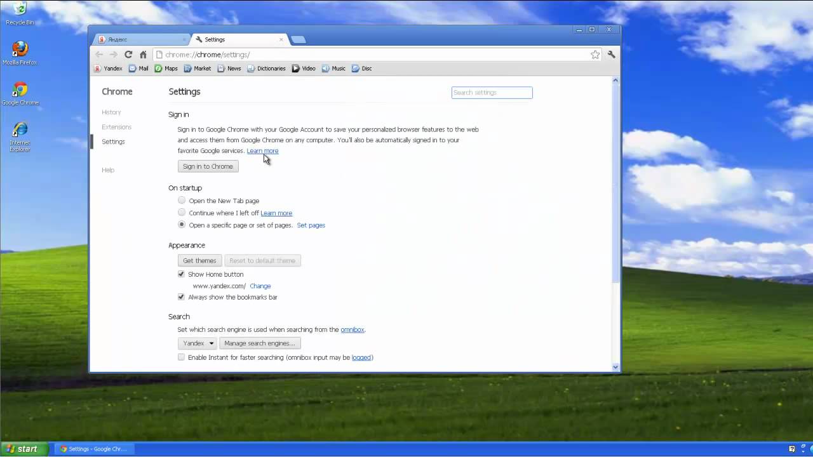Click the scrollbar down arrow
The width and height of the screenshot is (813, 457).
[615, 367]
